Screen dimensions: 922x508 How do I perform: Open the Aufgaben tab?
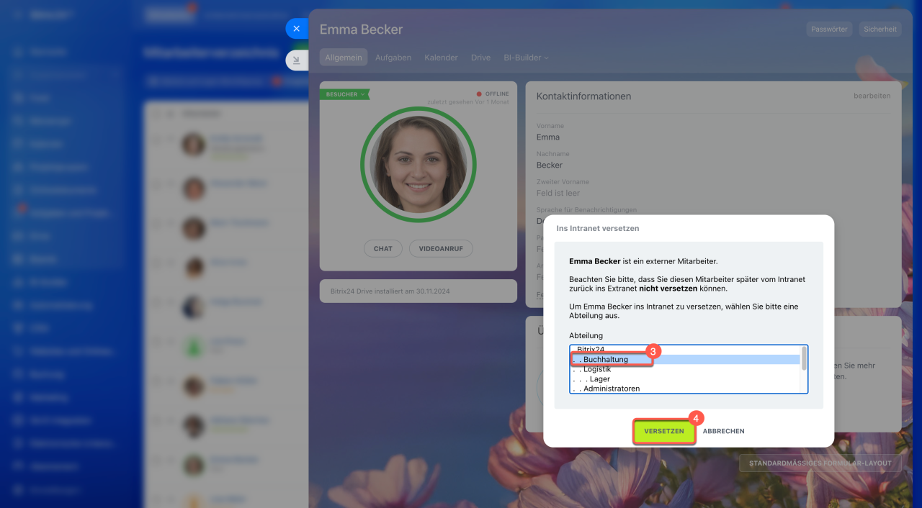(x=393, y=58)
